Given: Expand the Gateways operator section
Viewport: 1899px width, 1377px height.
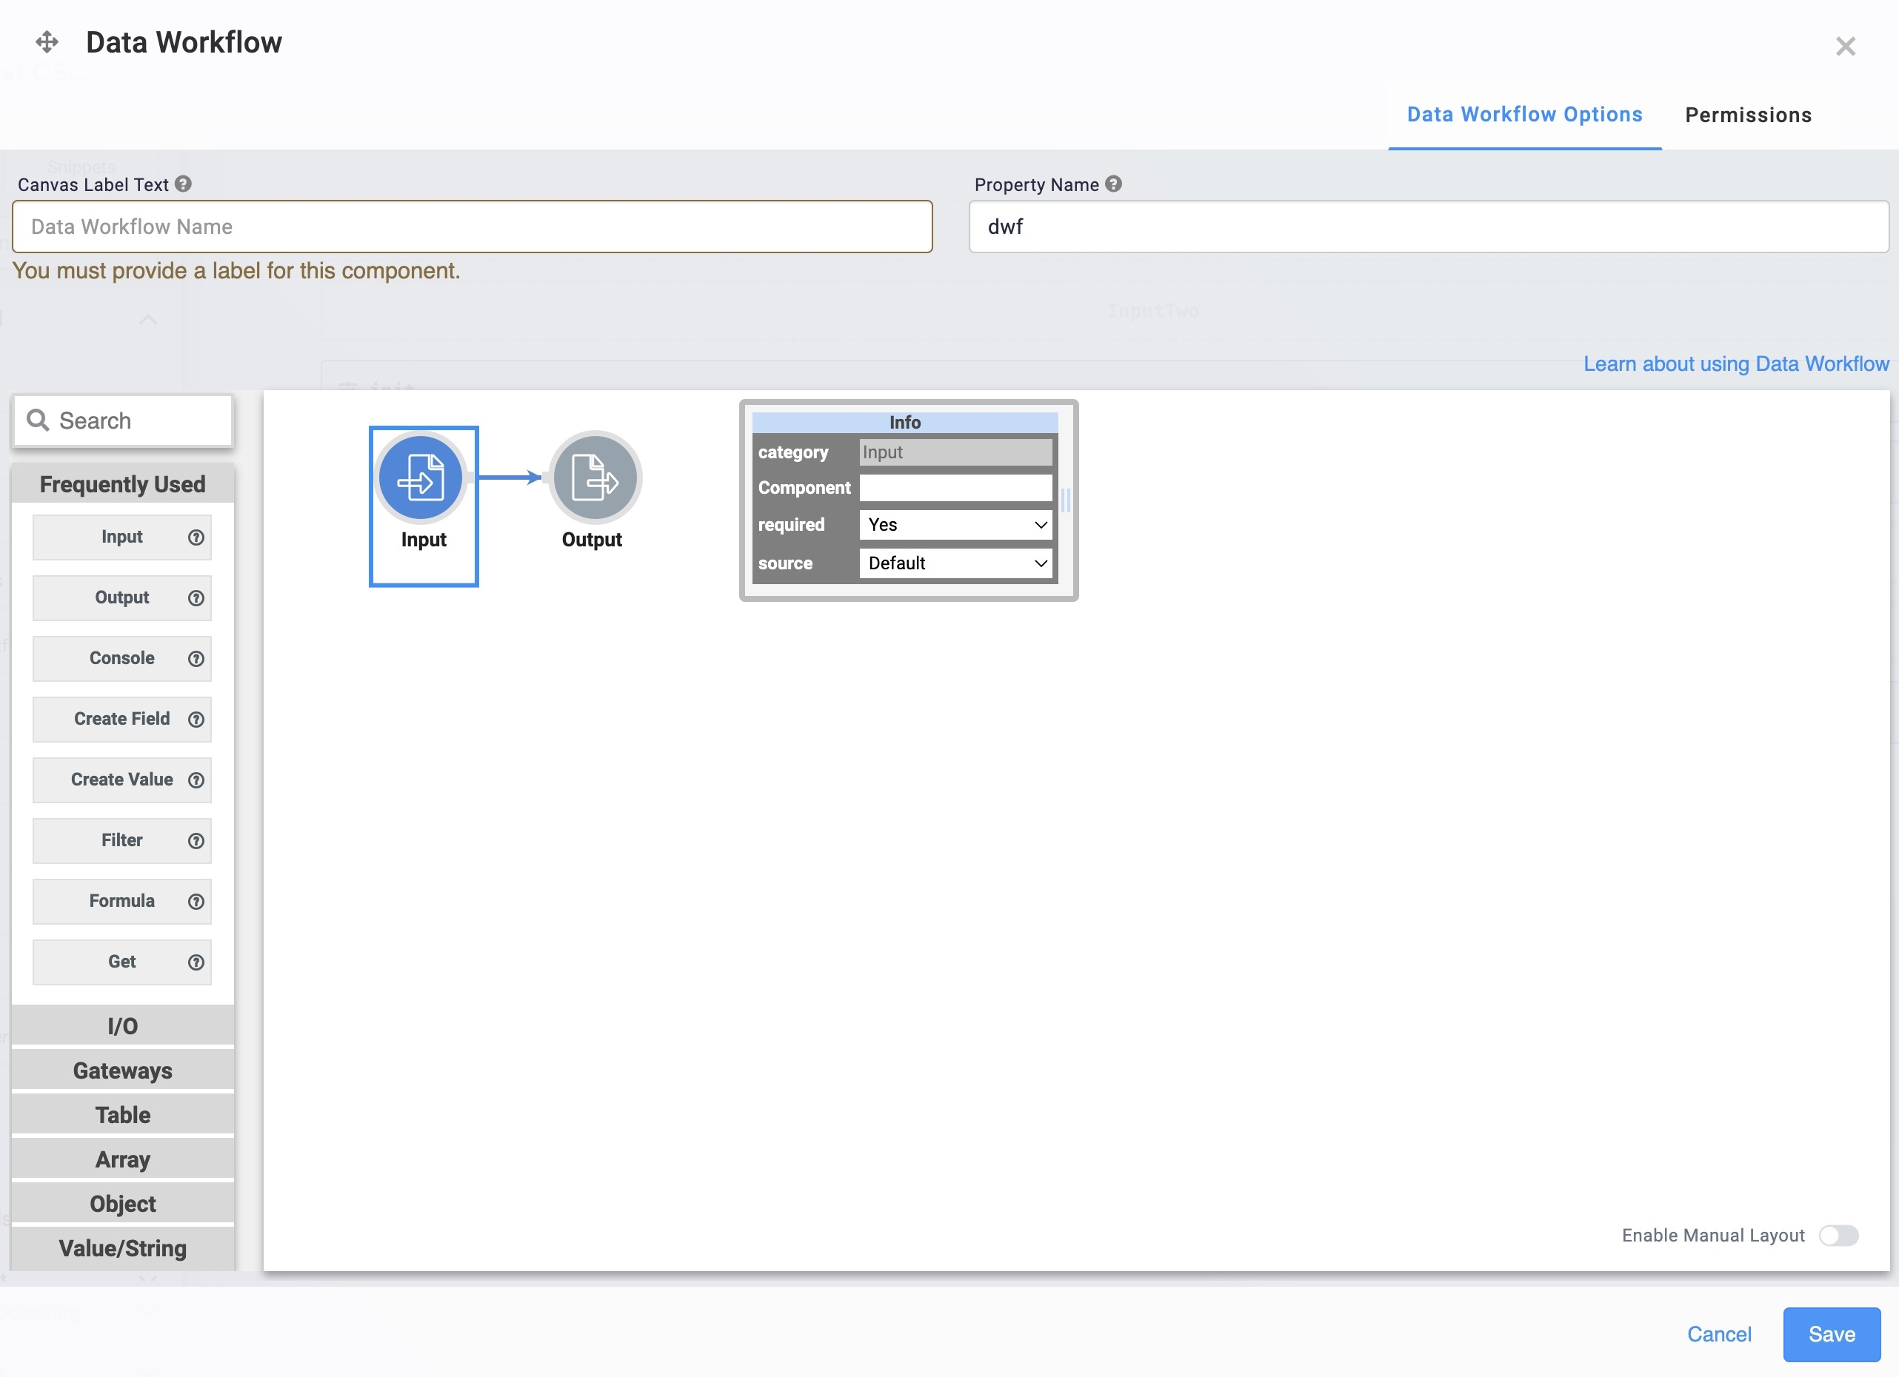Looking at the screenshot, I should coord(122,1071).
